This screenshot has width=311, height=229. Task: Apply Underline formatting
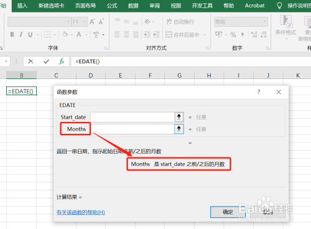click(x=30, y=34)
